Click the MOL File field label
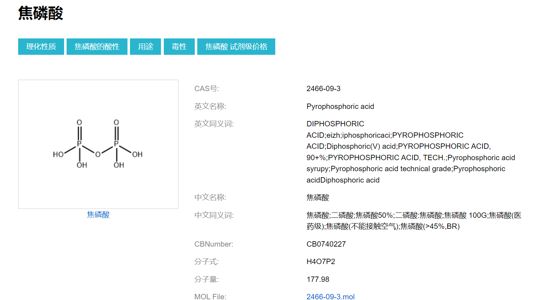The height and width of the screenshot is (300, 553). pos(210,297)
